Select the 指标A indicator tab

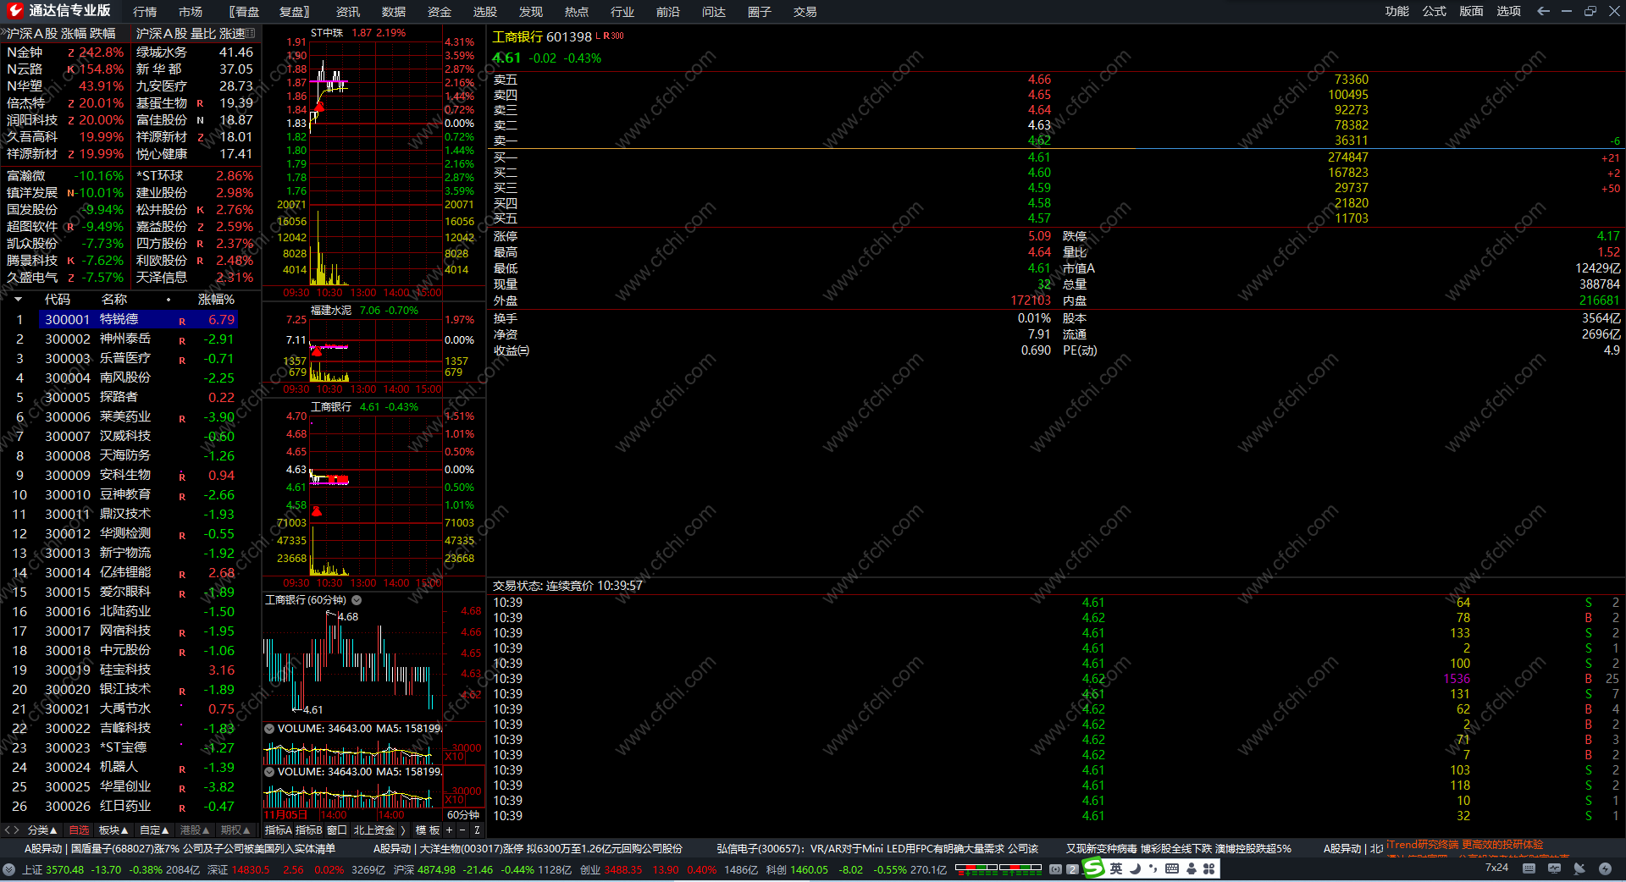279,830
